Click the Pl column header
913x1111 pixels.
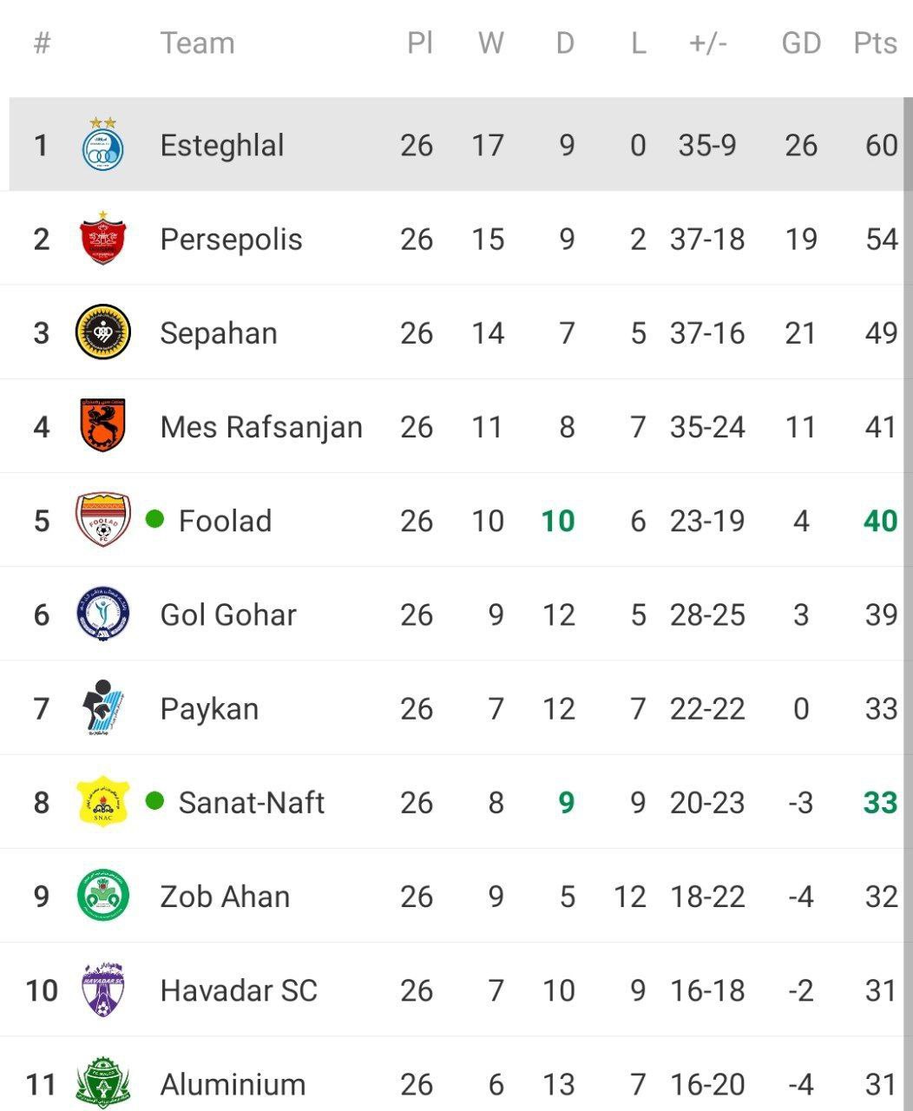420,43
